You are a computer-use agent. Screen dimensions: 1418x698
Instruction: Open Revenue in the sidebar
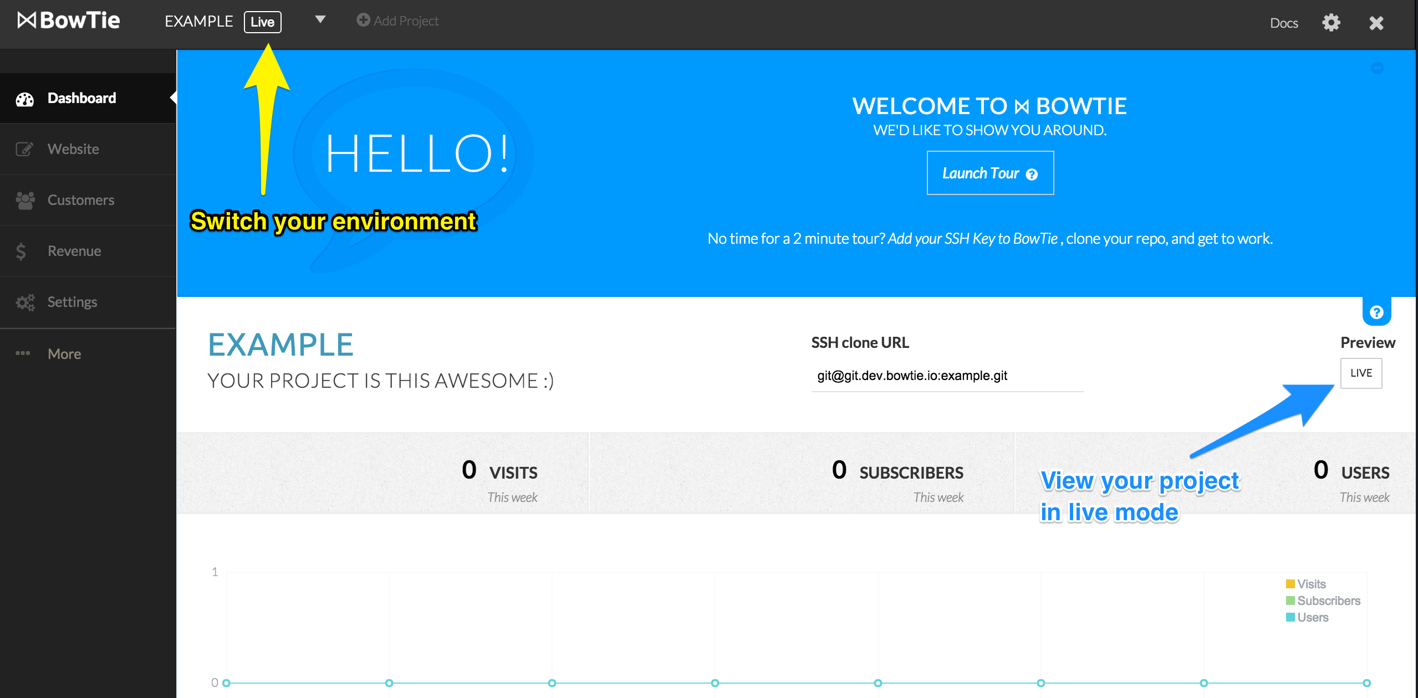(x=88, y=251)
